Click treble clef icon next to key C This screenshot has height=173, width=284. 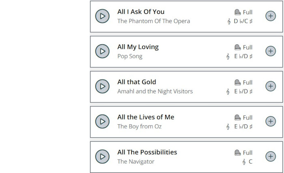click(244, 162)
